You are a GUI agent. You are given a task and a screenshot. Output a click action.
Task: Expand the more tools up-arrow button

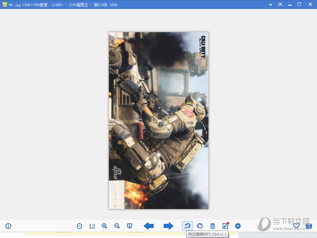pyautogui.click(x=238, y=226)
